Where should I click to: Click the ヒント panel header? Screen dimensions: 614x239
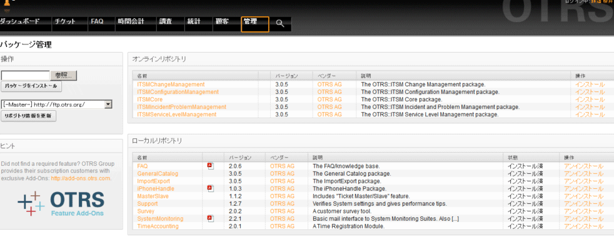(8, 146)
